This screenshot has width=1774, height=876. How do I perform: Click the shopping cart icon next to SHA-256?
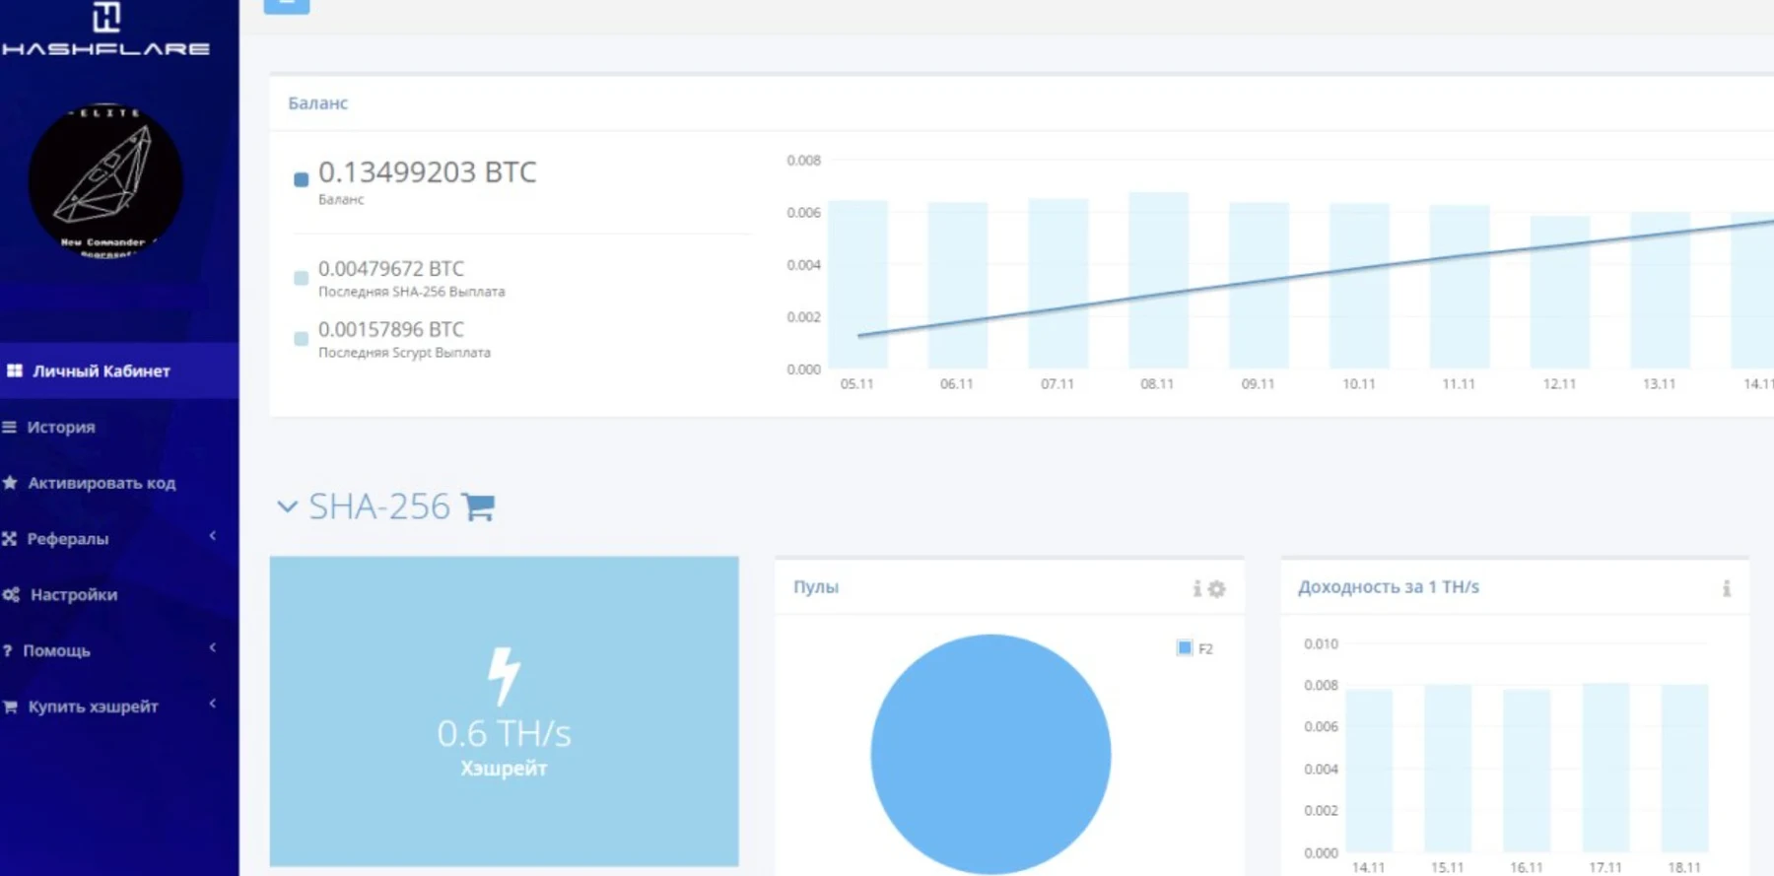tap(478, 506)
